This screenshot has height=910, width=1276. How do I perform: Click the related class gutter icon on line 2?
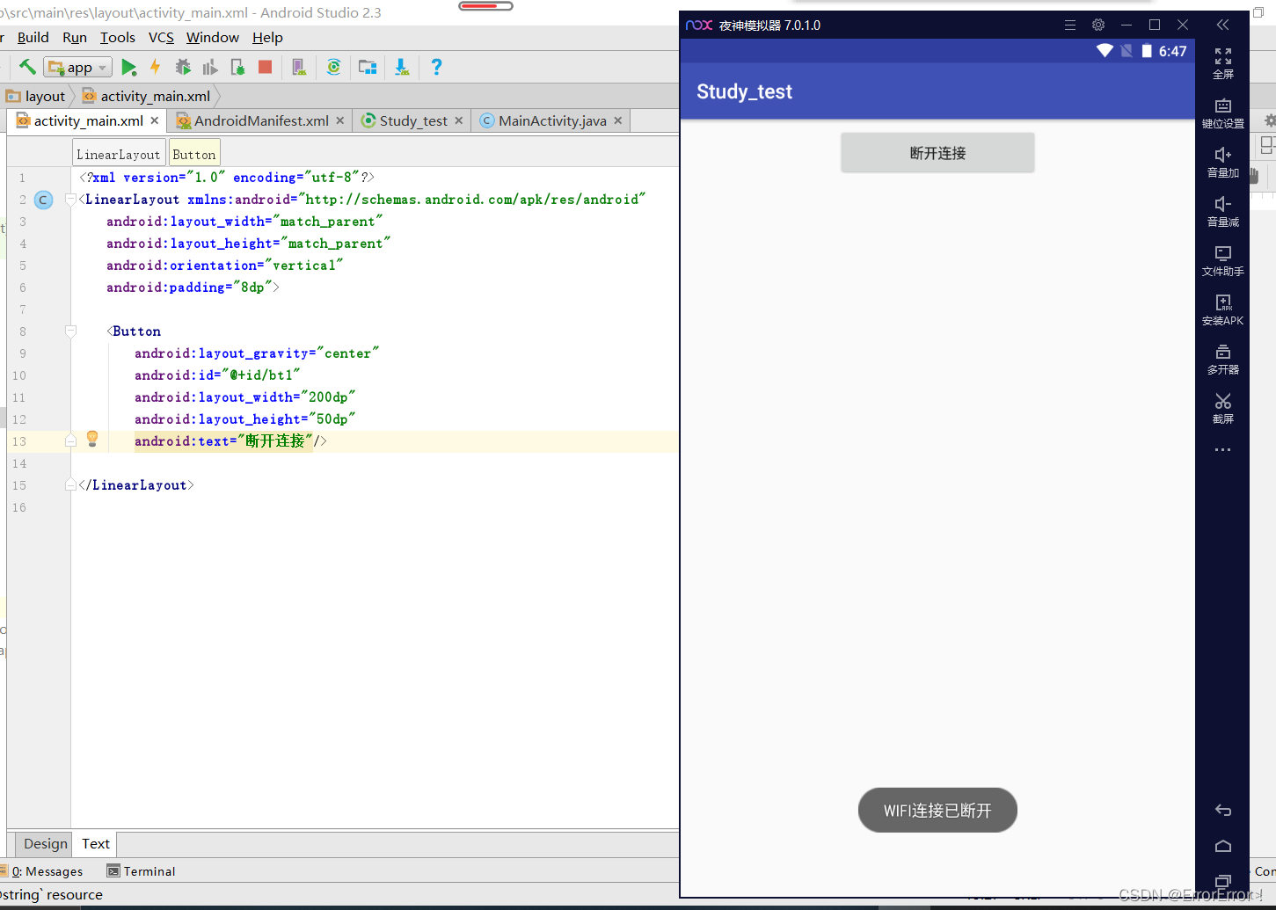[x=43, y=200]
